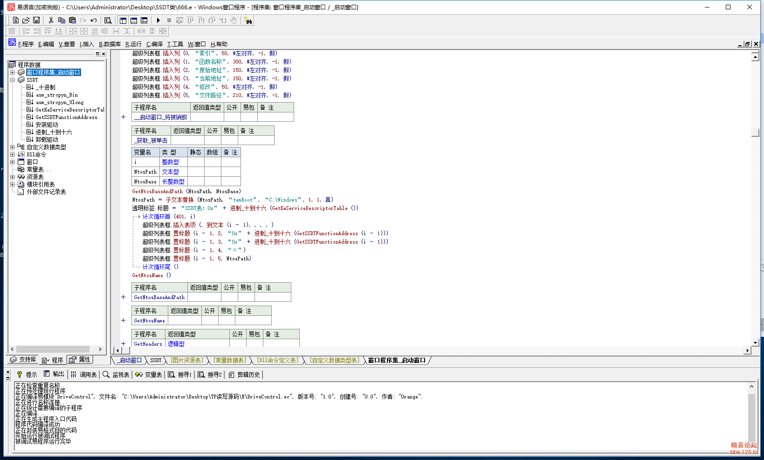The image size is (764, 460).
Task: Click the Paste clipboard icon
Action: tap(72, 21)
